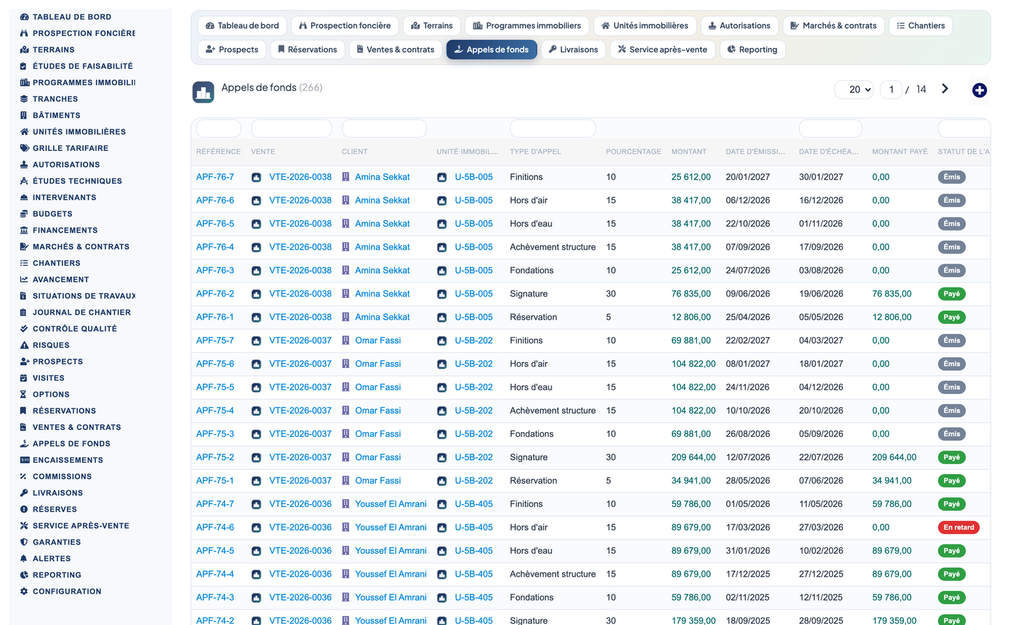Screen dimensions: 1010x625
Task: Switch to the Reporting tab
Action: (x=752, y=50)
